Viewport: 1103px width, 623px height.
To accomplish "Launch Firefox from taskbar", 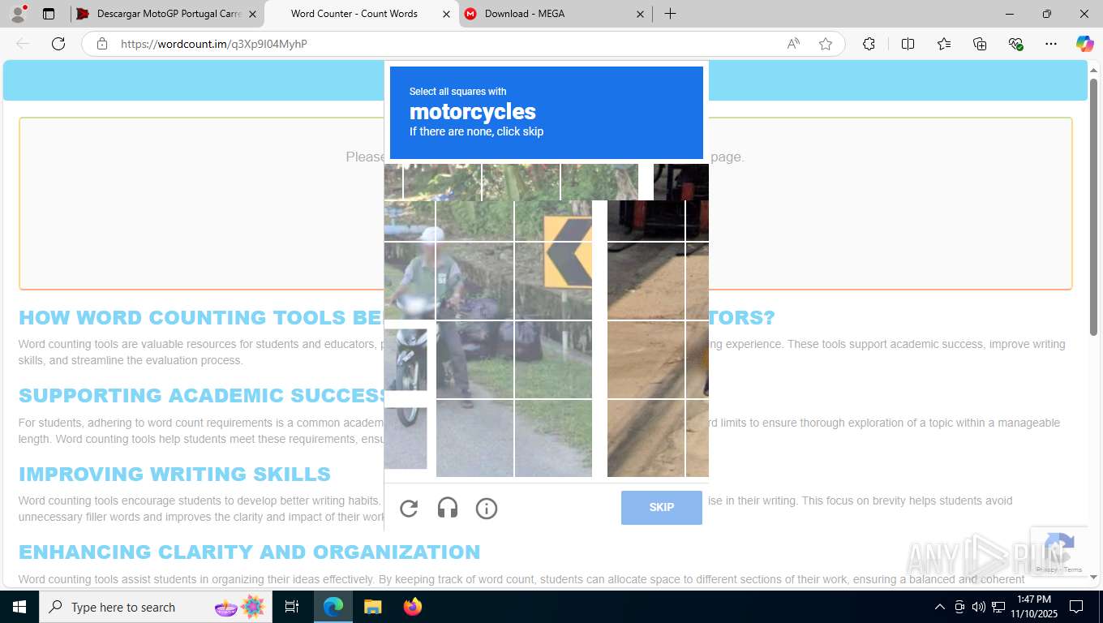I will tap(412, 607).
